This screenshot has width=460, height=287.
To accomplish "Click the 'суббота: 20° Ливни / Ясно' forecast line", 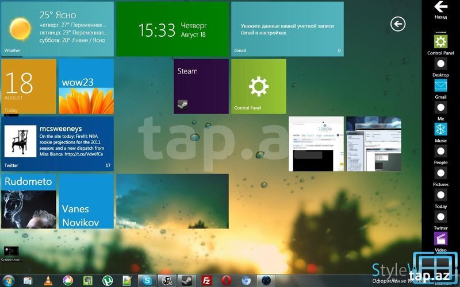I will (72, 40).
